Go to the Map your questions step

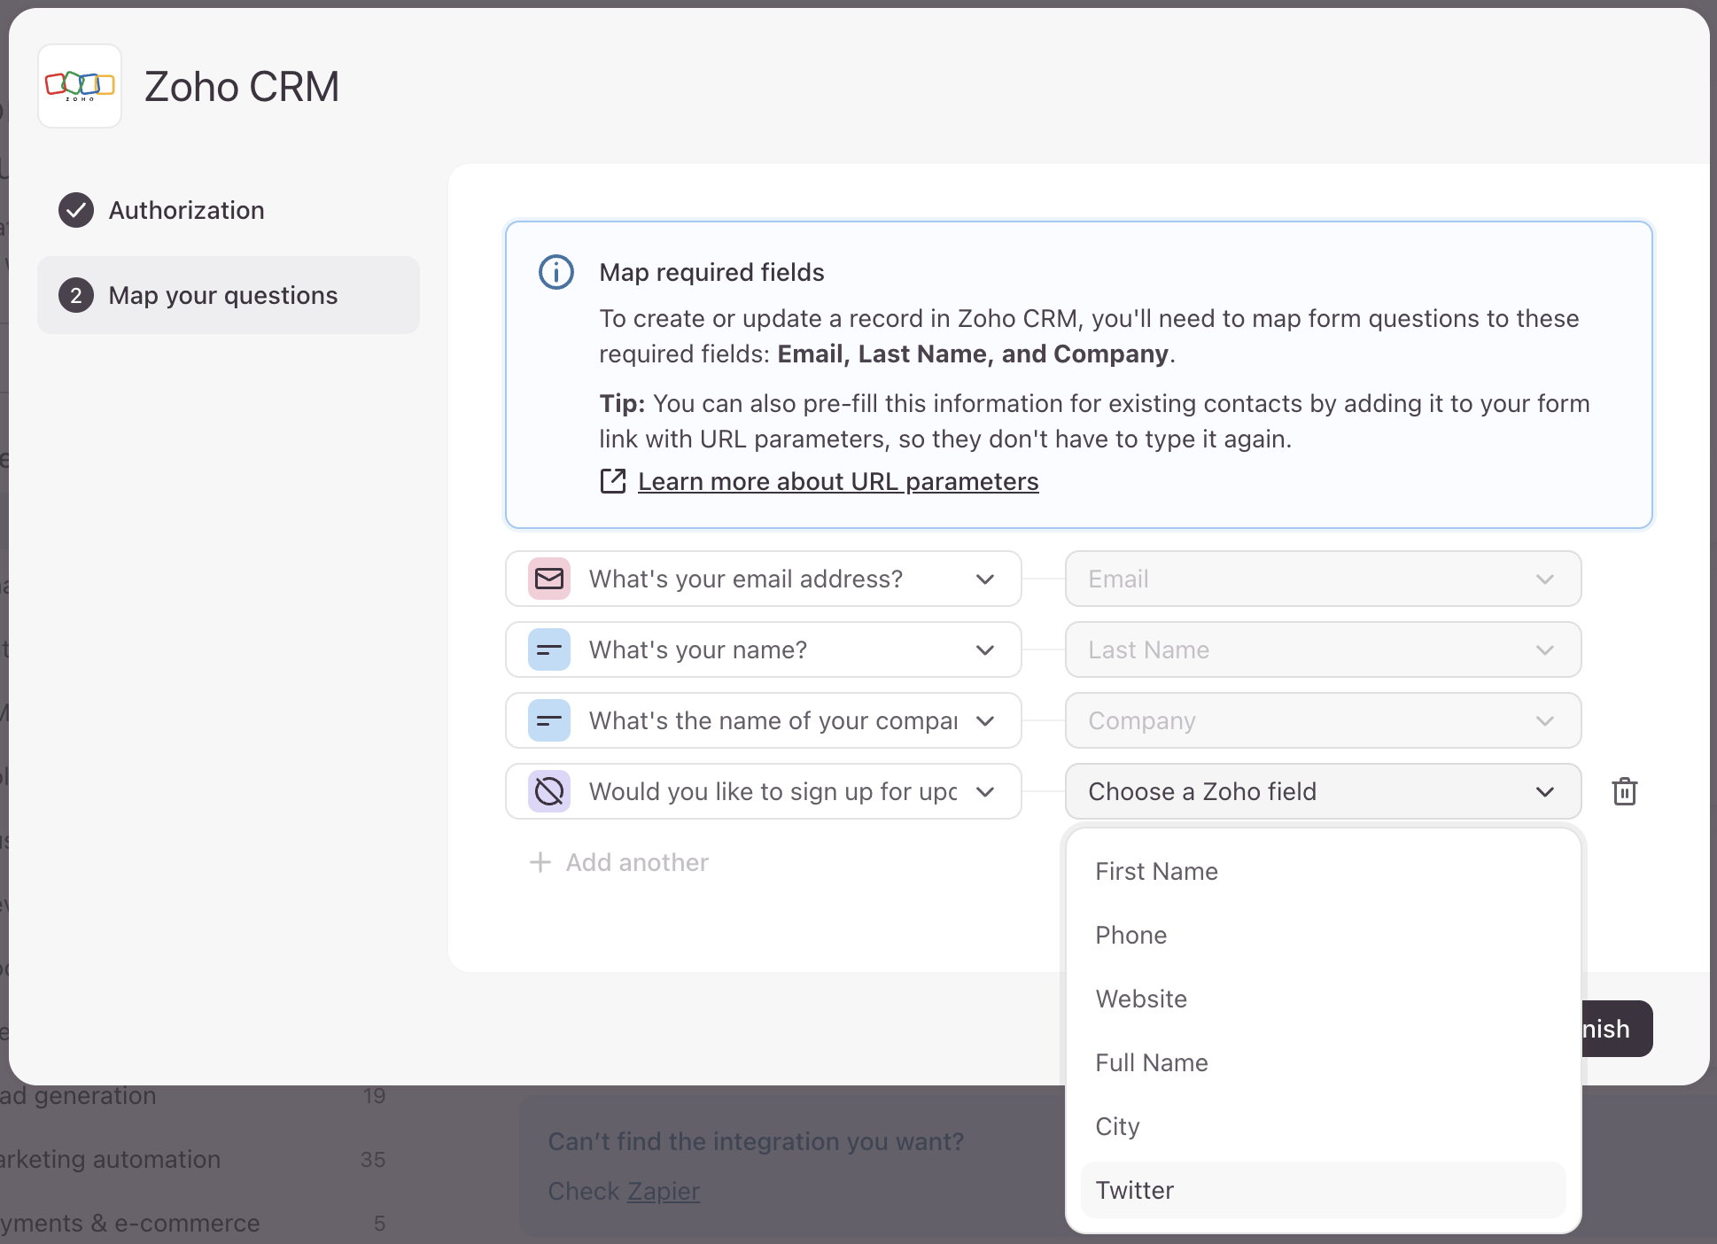tap(229, 295)
